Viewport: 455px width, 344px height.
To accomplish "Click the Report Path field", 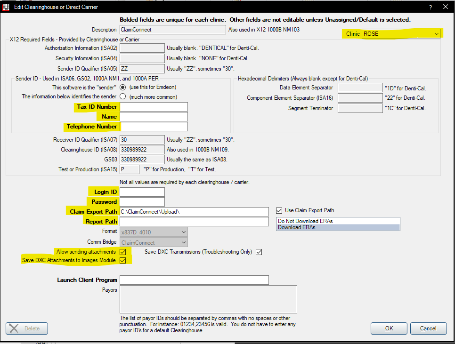I will point(194,222).
